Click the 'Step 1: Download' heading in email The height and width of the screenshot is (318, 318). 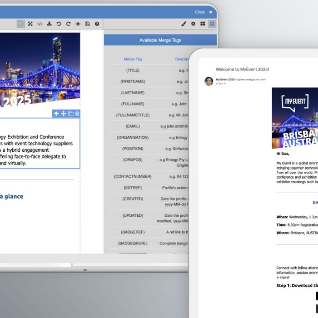pos(297,285)
